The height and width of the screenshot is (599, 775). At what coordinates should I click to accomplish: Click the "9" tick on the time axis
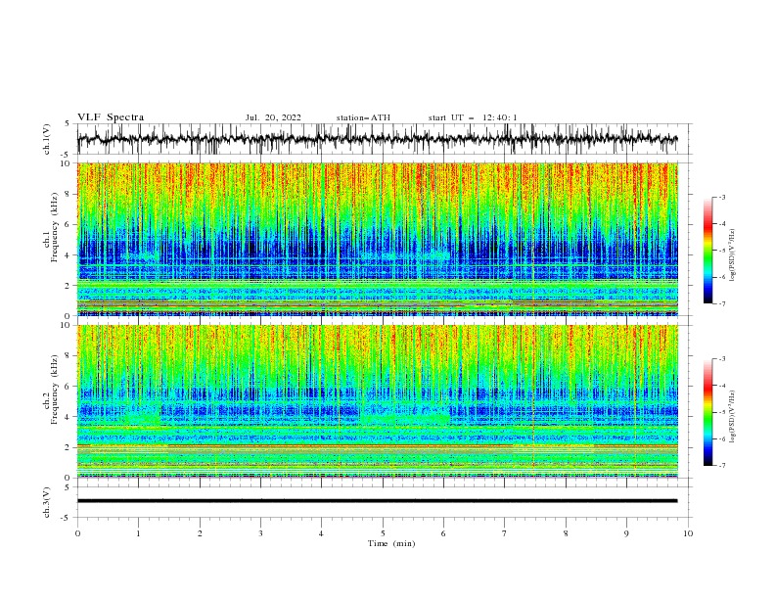coord(626,533)
